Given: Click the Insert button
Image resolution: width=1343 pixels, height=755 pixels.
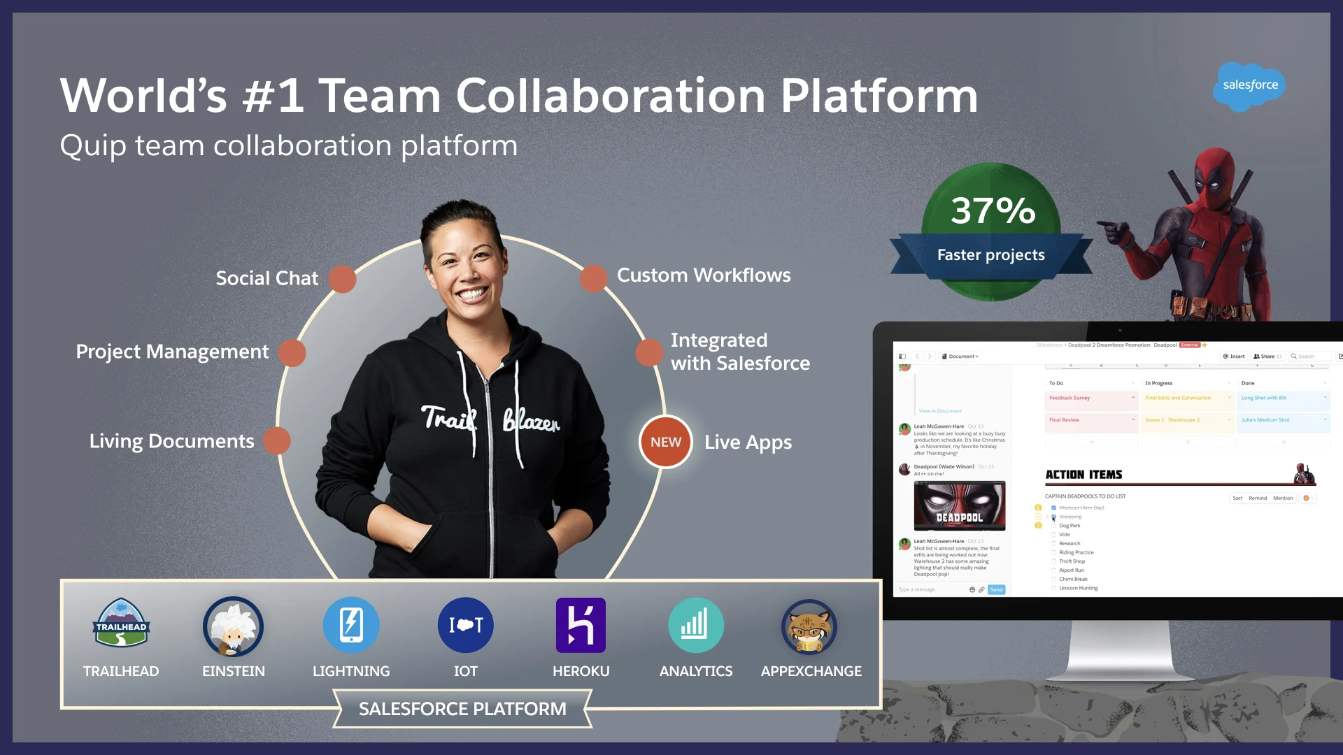Looking at the screenshot, I should tap(1234, 357).
